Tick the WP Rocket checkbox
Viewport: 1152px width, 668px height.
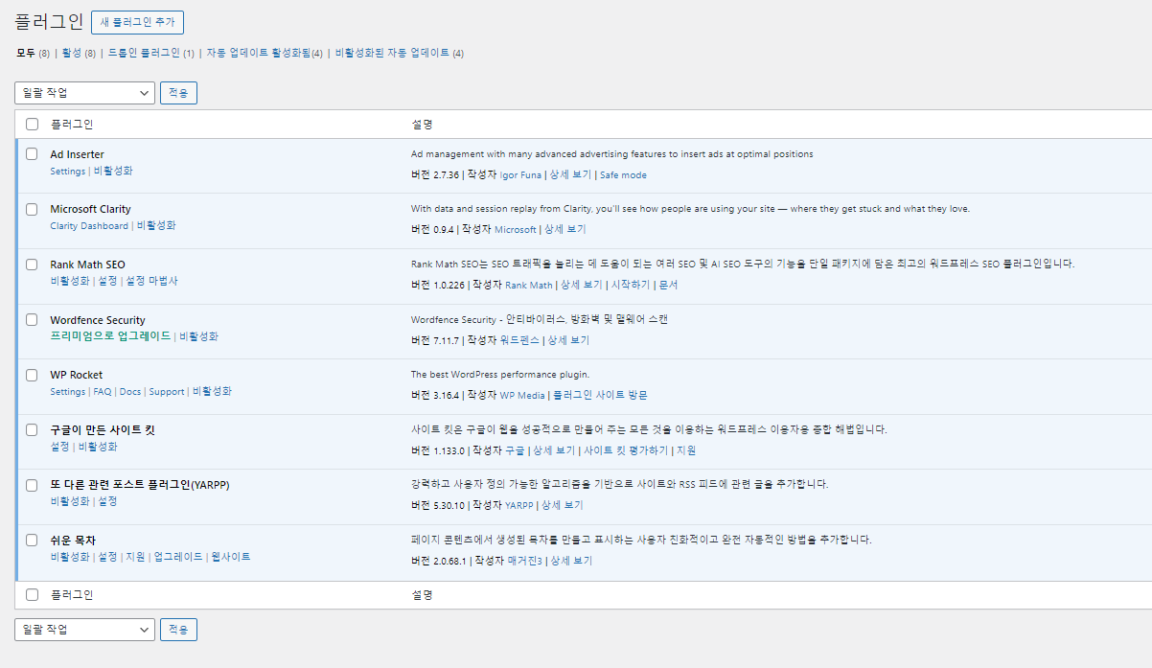32,375
